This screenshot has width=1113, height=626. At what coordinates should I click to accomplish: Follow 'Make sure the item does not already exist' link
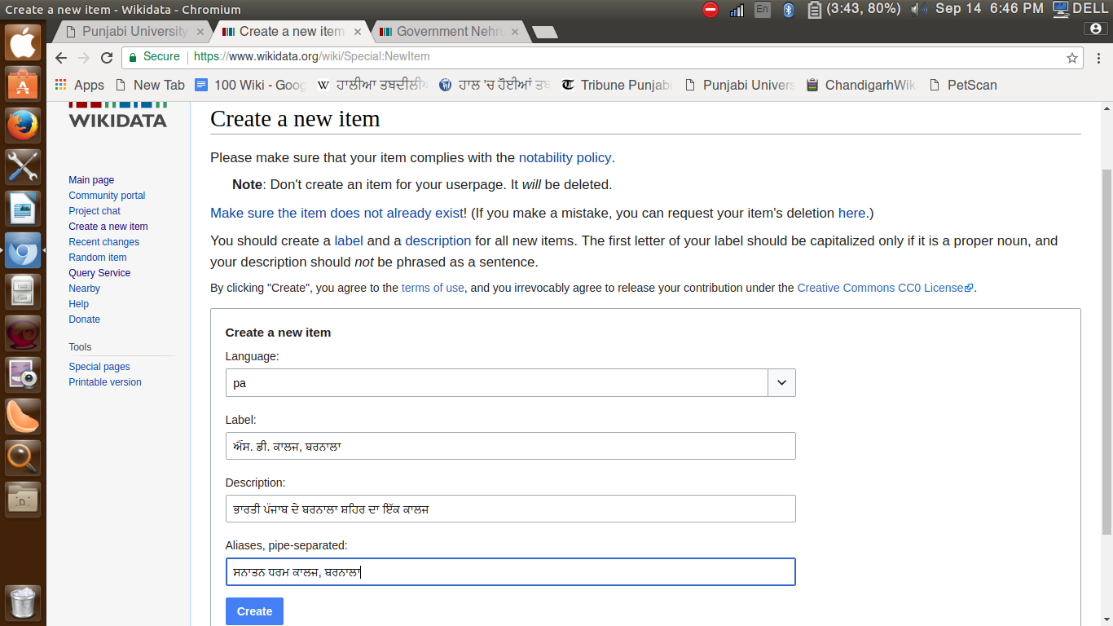coord(337,214)
